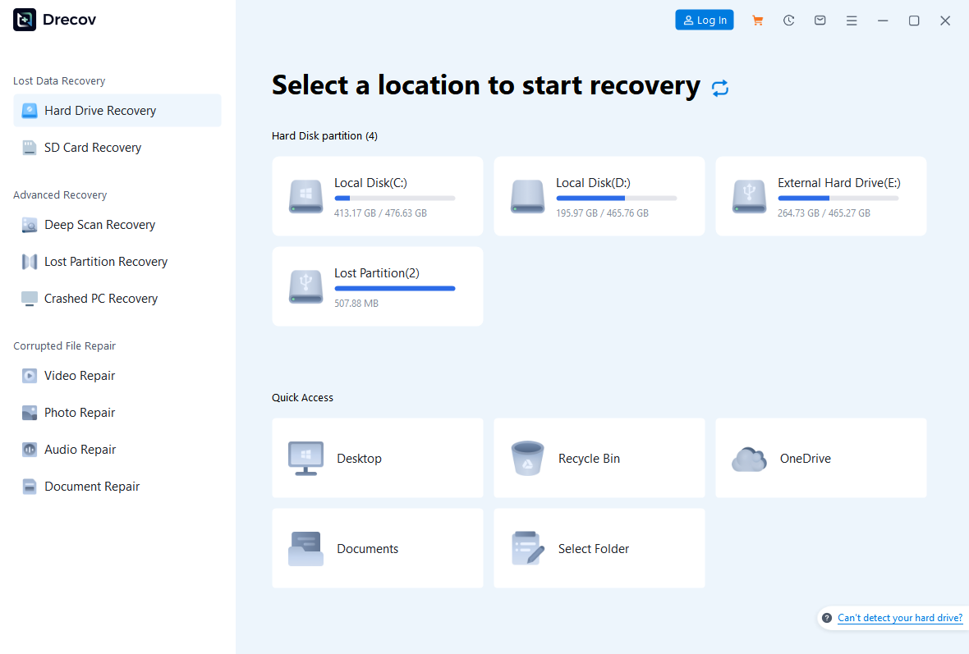
Task: Open Recycle Bin under Quick Access
Action: 599,458
